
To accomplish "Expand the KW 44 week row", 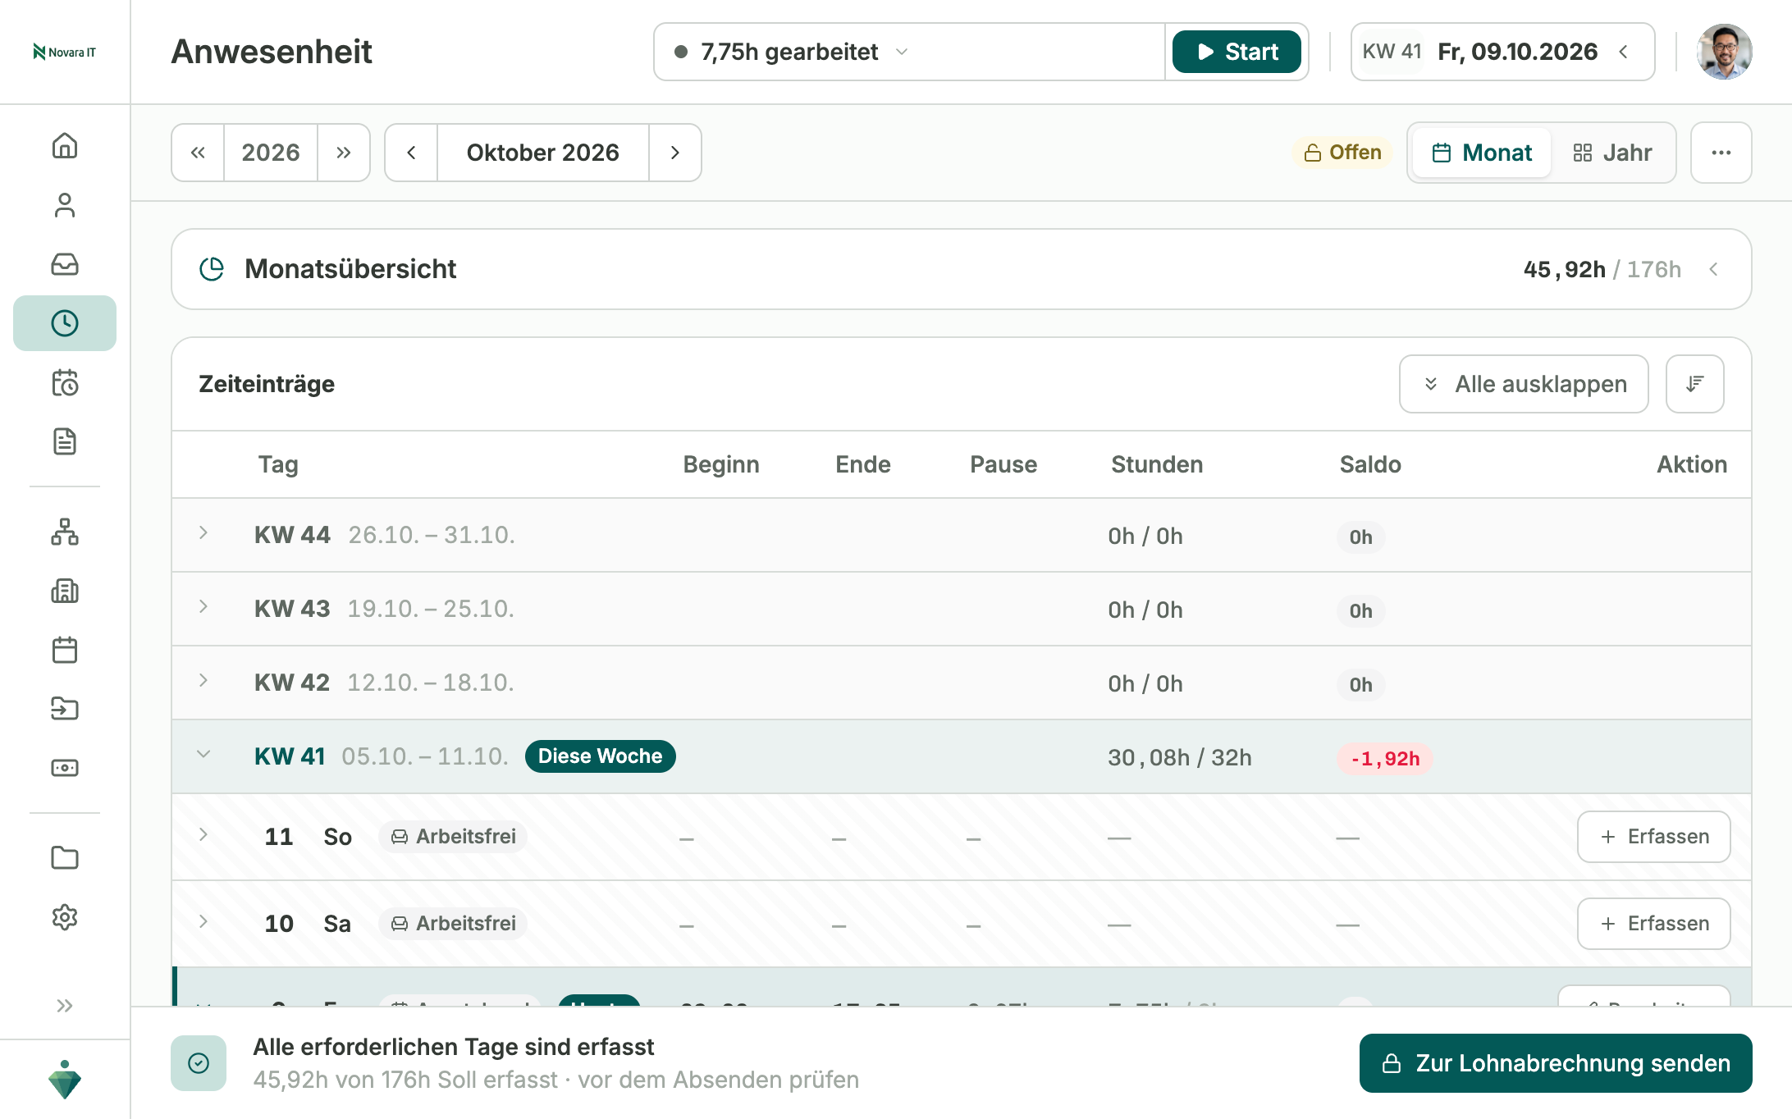I will pos(203,533).
